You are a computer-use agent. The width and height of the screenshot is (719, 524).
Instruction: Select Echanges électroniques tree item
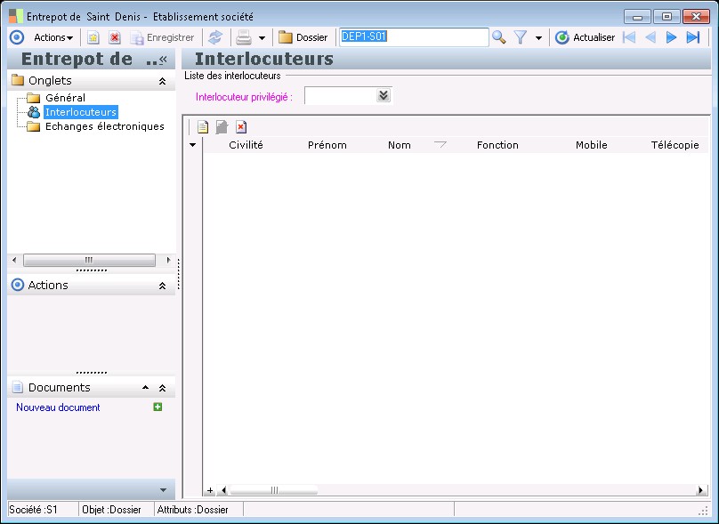click(x=104, y=126)
